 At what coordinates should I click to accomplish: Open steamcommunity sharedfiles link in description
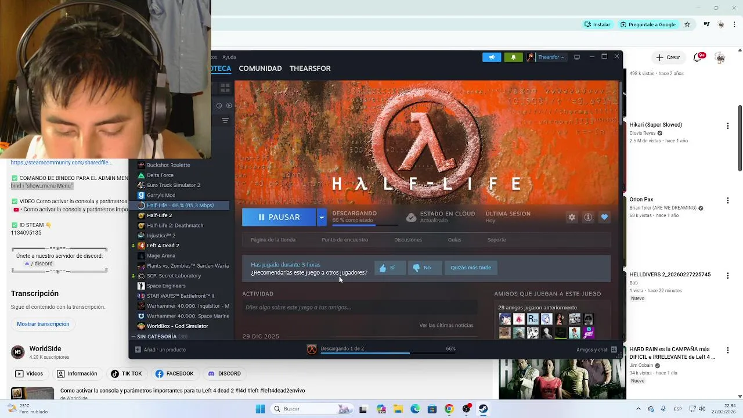(x=62, y=163)
